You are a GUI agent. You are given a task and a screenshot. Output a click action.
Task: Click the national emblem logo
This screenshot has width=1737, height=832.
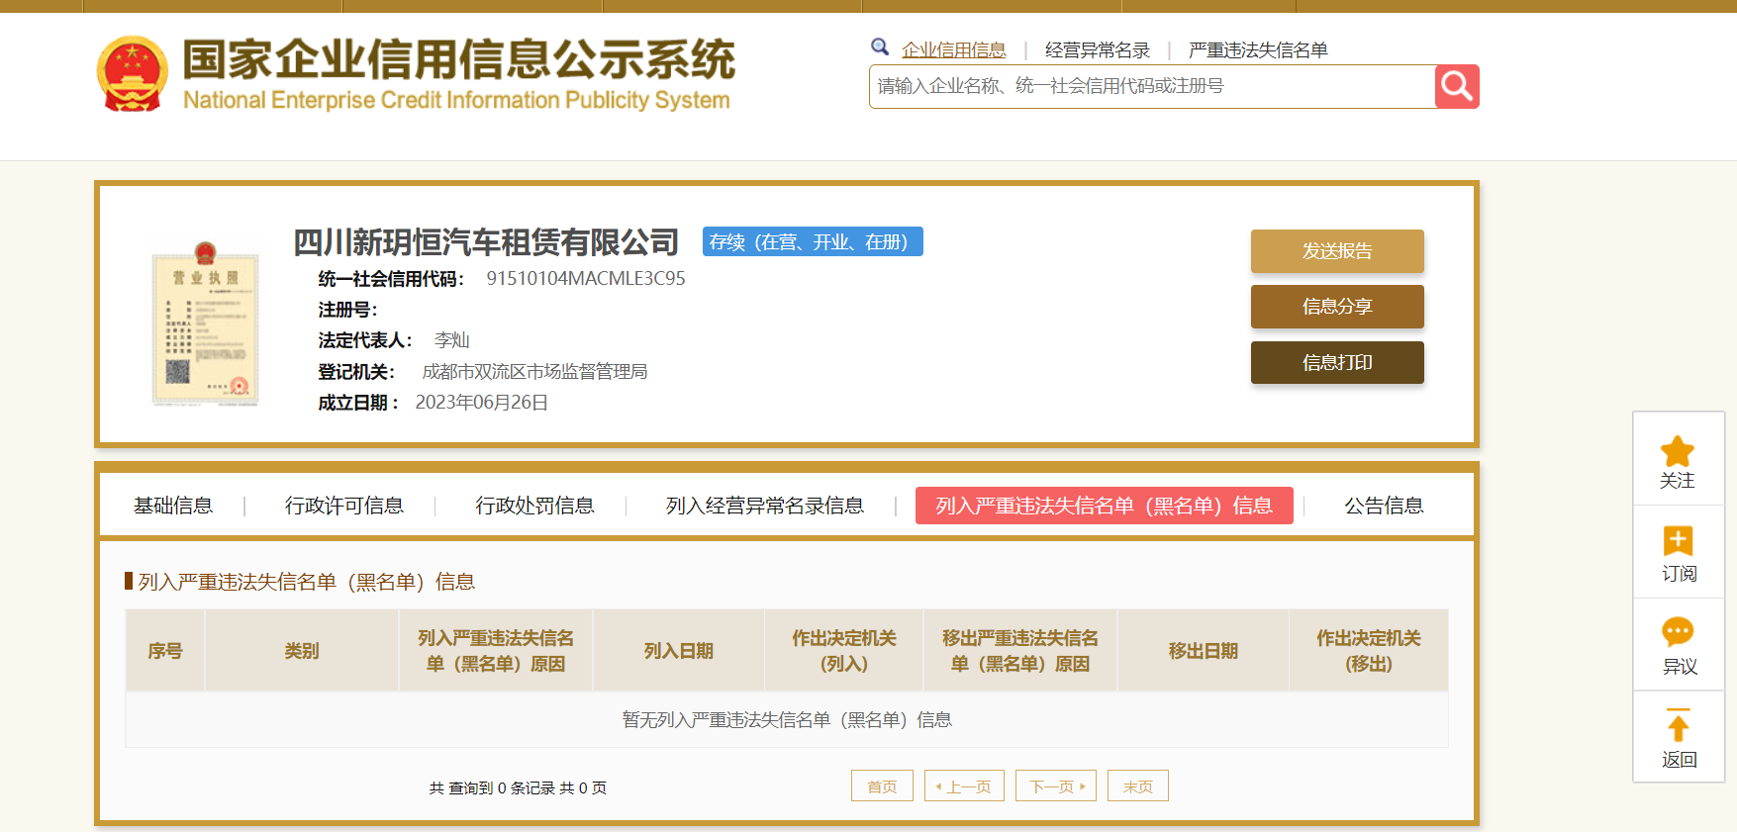point(132,74)
